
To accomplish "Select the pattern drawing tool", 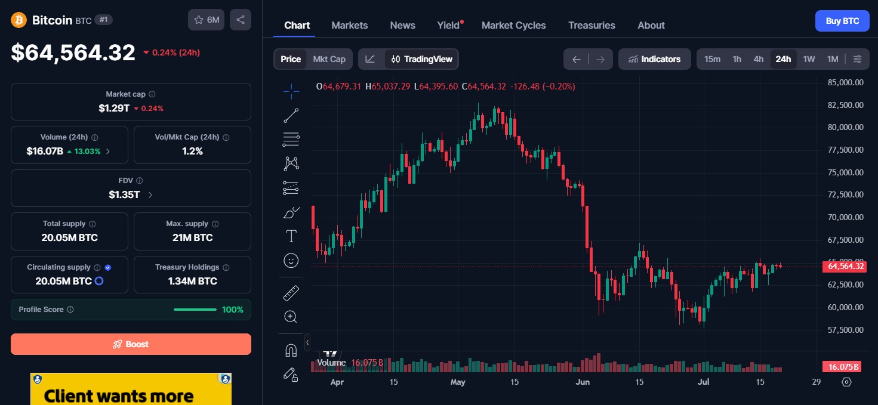I will [291, 163].
